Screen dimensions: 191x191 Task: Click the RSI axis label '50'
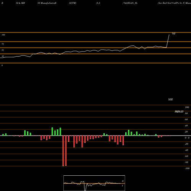(x=3, y=50)
